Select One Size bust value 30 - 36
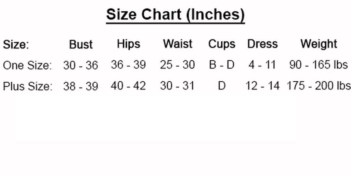 [x=81, y=65]
